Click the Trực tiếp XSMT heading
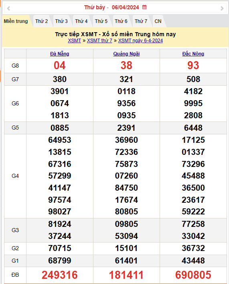Viewport: 229px width, 284px height. pyautogui.click(x=116, y=34)
